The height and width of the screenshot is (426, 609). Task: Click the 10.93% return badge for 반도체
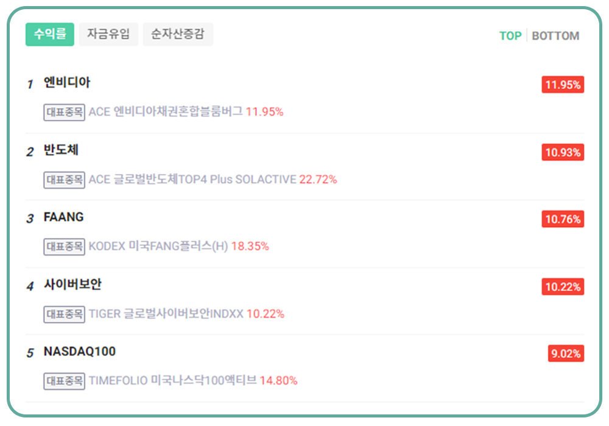tap(563, 152)
